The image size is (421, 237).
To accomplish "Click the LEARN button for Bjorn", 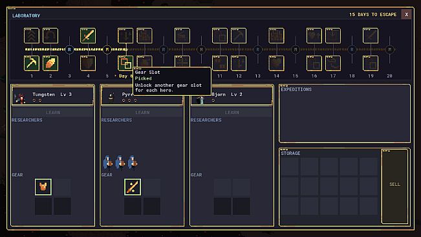I will [232, 112].
